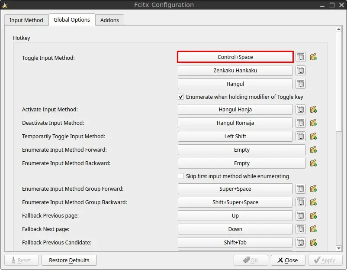The height and width of the screenshot is (270, 347).
Task: Delete the Shift+Super+Space hotkey
Action: click(x=301, y=202)
